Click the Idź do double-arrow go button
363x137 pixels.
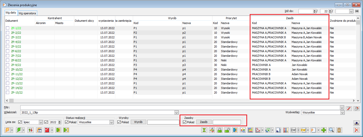point(357,11)
